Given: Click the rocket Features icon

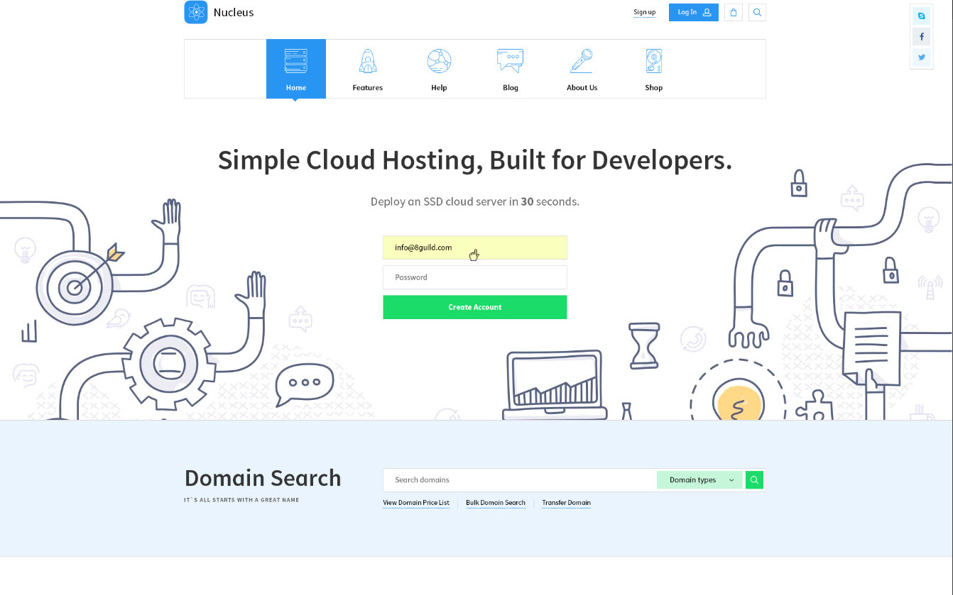Looking at the screenshot, I should pyautogui.click(x=367, y=62).
